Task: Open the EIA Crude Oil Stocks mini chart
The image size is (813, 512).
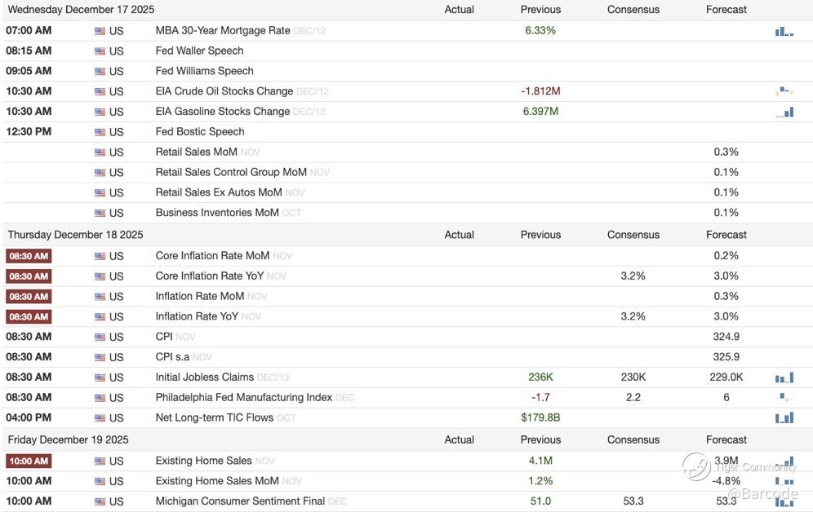Action: (784, 91)
